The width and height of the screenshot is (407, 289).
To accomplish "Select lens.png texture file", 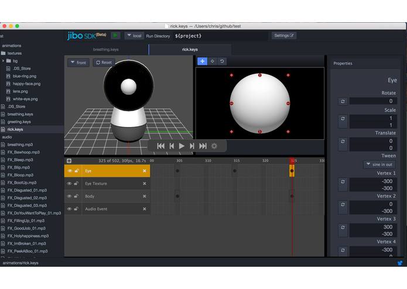I will pyautogui.click(x=20, y=91).
